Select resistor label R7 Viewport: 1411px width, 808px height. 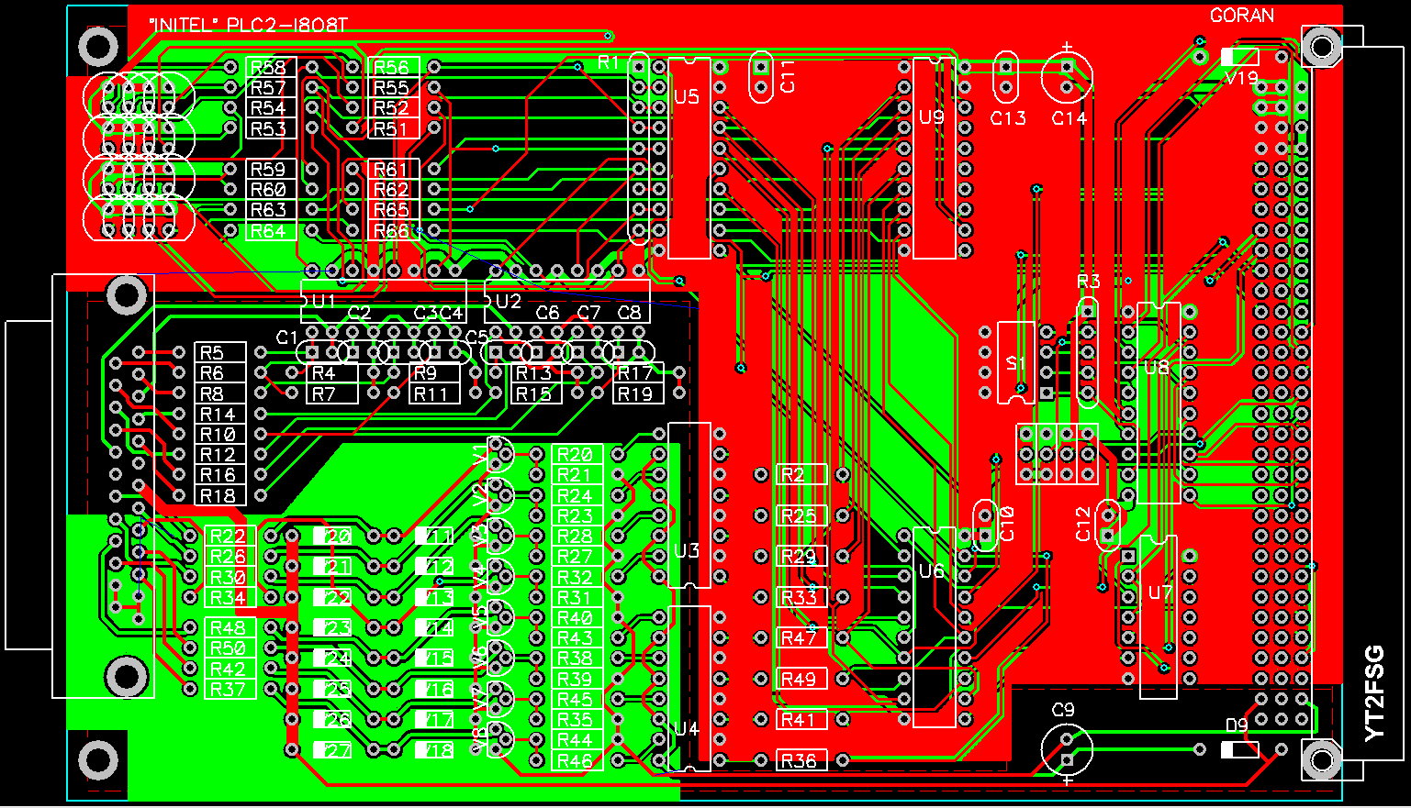[x=324, y=394]
